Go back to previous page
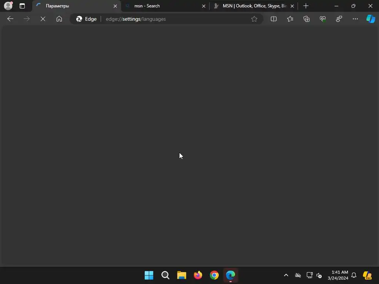The height and width of the screenshot is (284, 379). pos(10,19)
